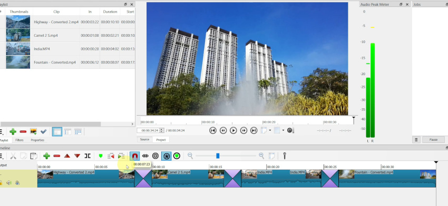
Task: Click first transition between Highway and Camel
Action: coord(143,179)
